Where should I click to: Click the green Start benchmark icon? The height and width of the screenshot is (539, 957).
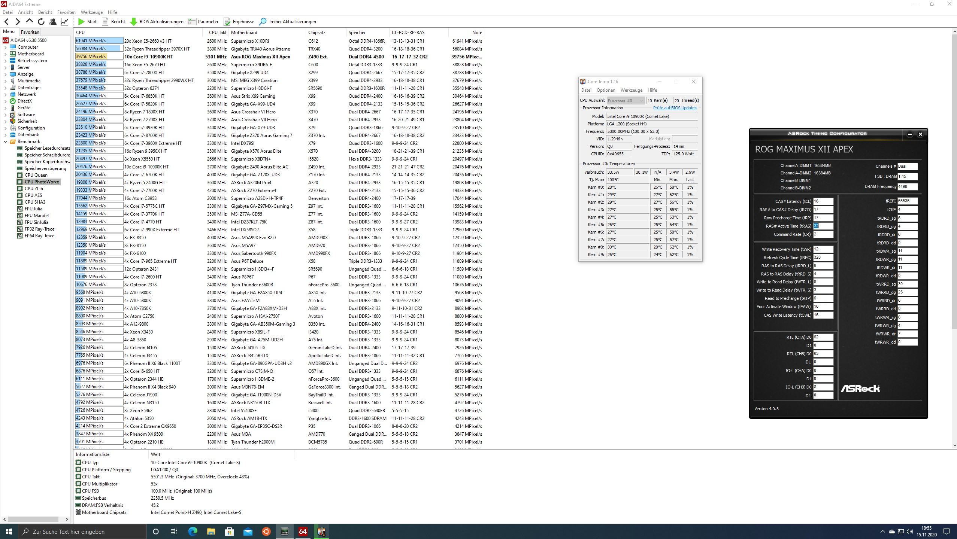pyautogui.click(x=81, y=22)
